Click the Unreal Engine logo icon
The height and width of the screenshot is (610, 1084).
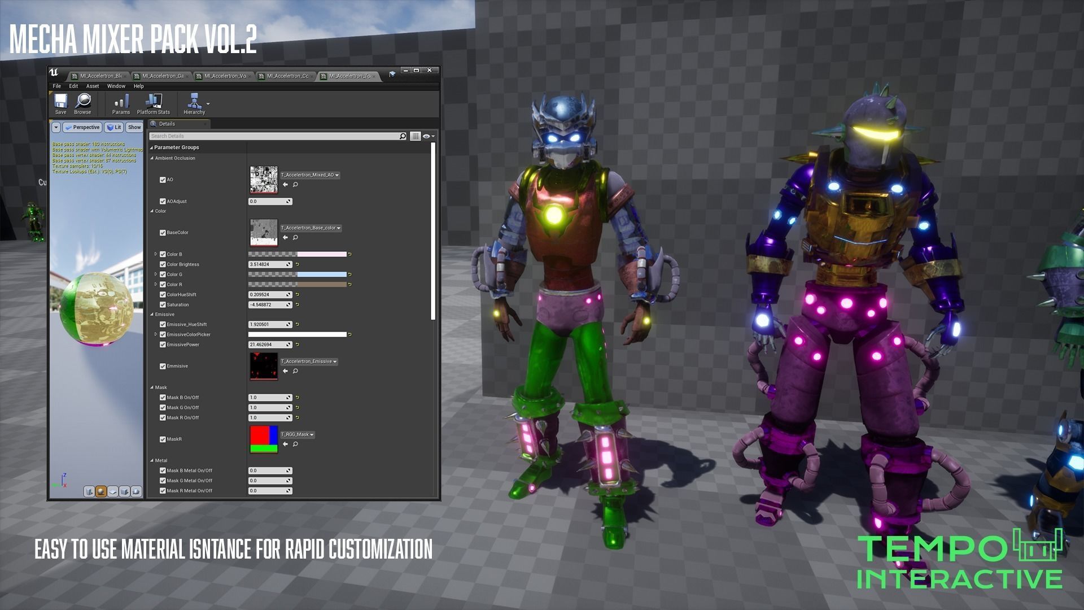click(54, 72)
